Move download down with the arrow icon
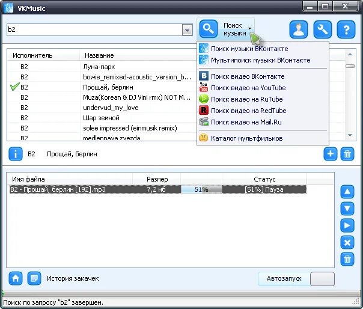 tap(347, 209)
